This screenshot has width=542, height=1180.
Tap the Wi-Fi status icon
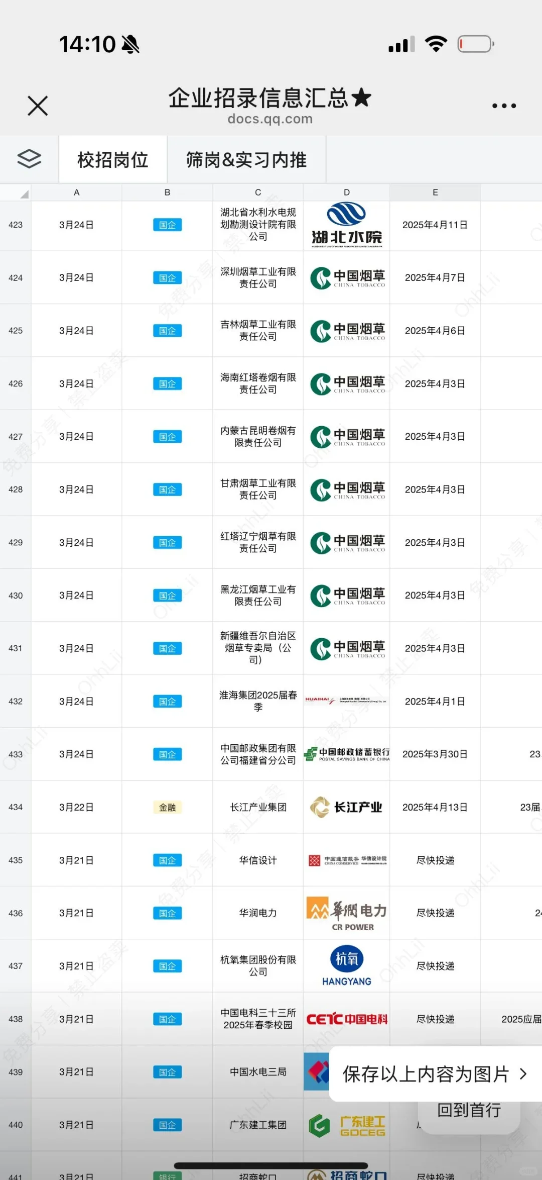pyautogui.click(x=436, y=44)
